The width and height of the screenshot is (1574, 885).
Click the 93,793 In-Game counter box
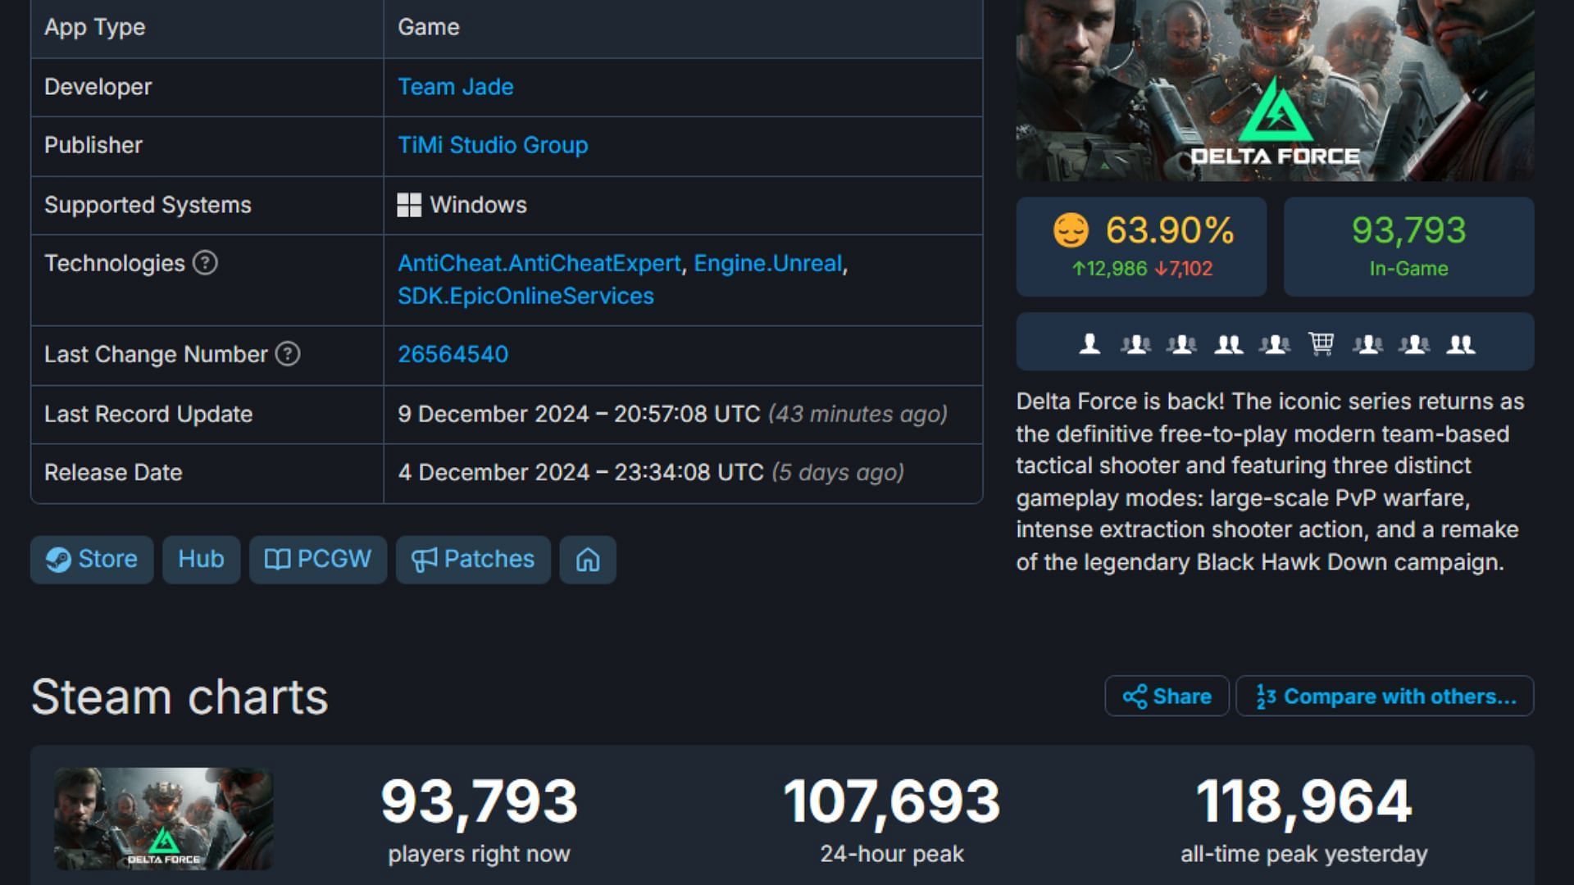click(1408, 247)
